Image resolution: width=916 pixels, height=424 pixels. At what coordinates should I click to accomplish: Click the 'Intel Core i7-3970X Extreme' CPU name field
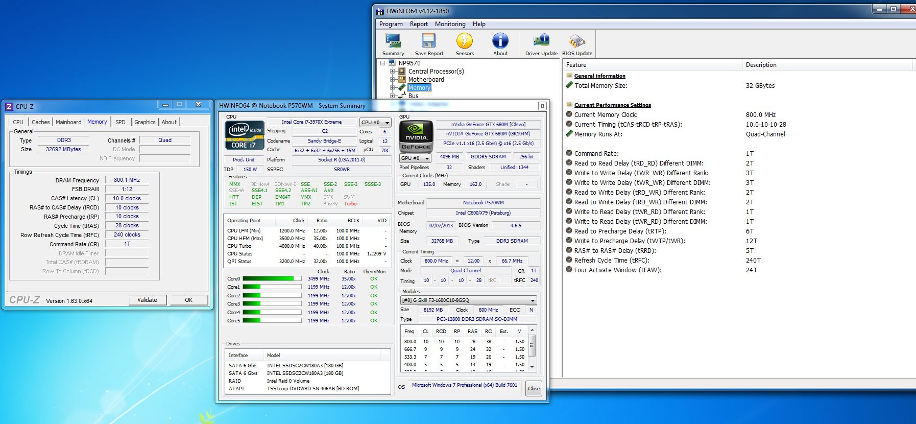[x=311, y=122]
